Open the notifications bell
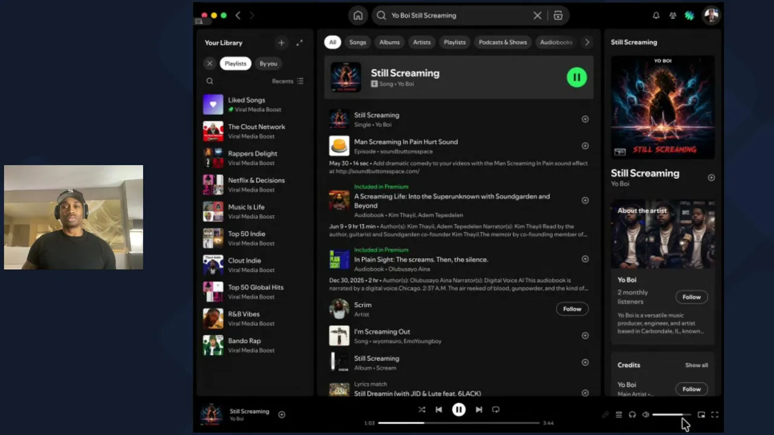Screen dimensions: 774x435 [x=656, y=16]
